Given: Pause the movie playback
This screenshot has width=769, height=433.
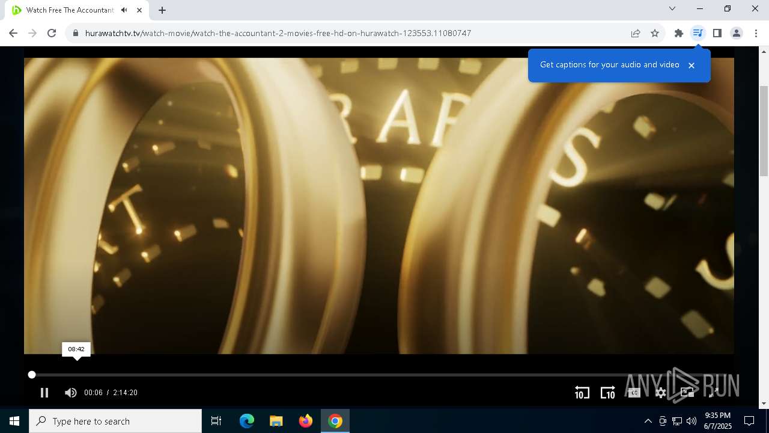Looking at the screenshot, I should coord(44,393).
